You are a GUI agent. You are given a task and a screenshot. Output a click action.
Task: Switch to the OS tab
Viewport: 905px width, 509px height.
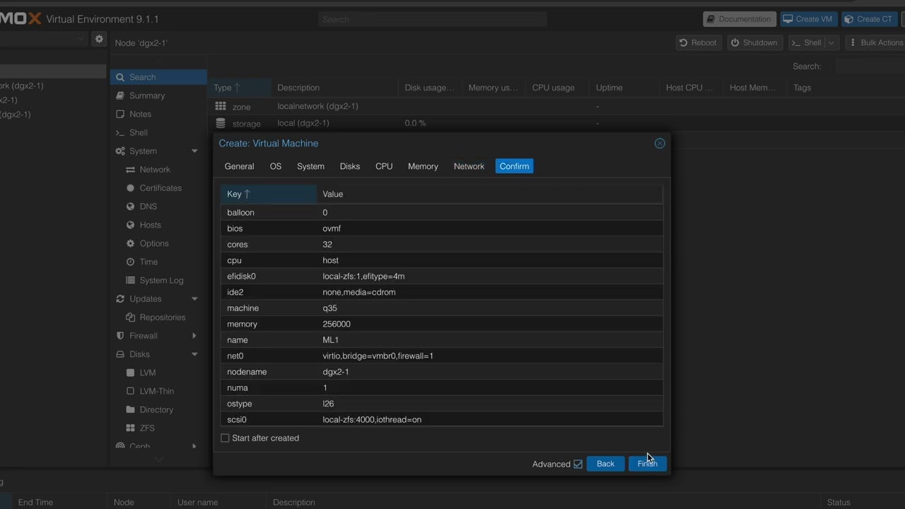point(276,166)
